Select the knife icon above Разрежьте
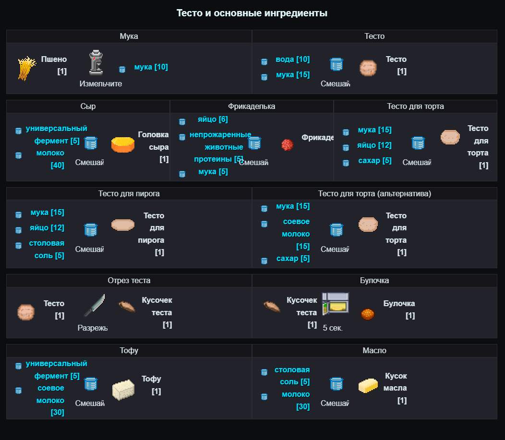Viewport: 505px width, 440px height. pos(94,305)
